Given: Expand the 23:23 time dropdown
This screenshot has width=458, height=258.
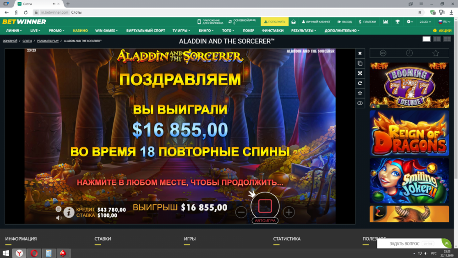Looking at the screenshot, I should (x=425, y=22).
